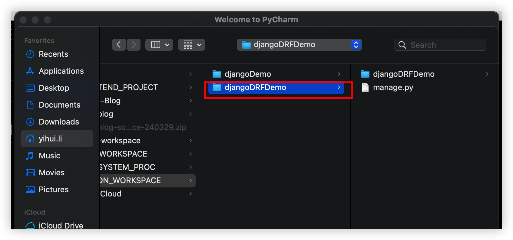The height and width of the screenshot is (240, 513).
Task: Select the manage.py file
Action: tap(393, 87)
